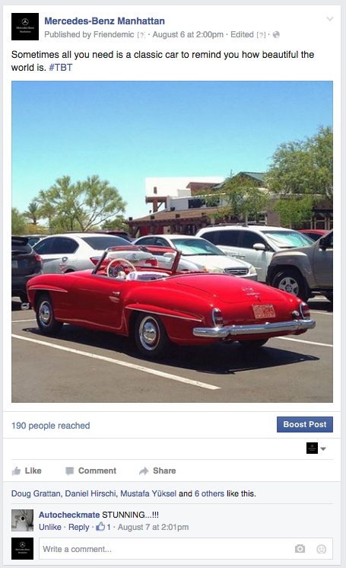
Task: Open the #TBT hashtag link
Action: 60,67
